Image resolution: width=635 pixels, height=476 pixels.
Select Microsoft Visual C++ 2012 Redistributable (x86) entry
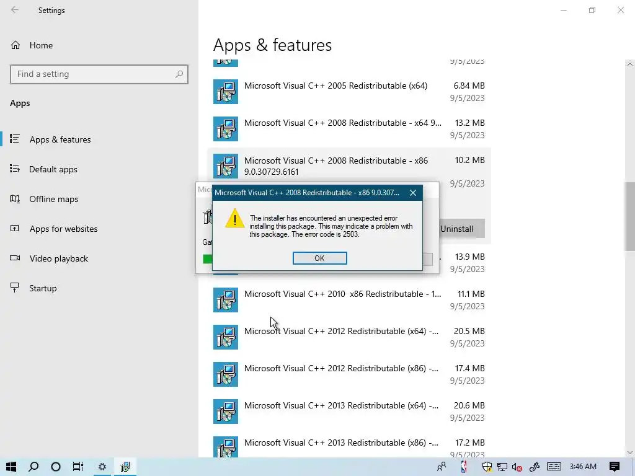pyautogui.click(x=349, y=374)
